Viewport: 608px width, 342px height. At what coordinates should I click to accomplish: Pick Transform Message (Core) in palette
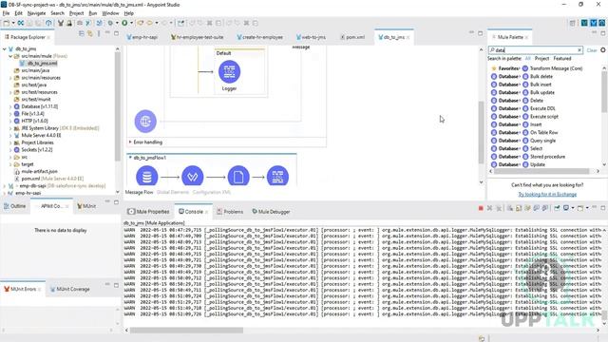tap(556, 68)
